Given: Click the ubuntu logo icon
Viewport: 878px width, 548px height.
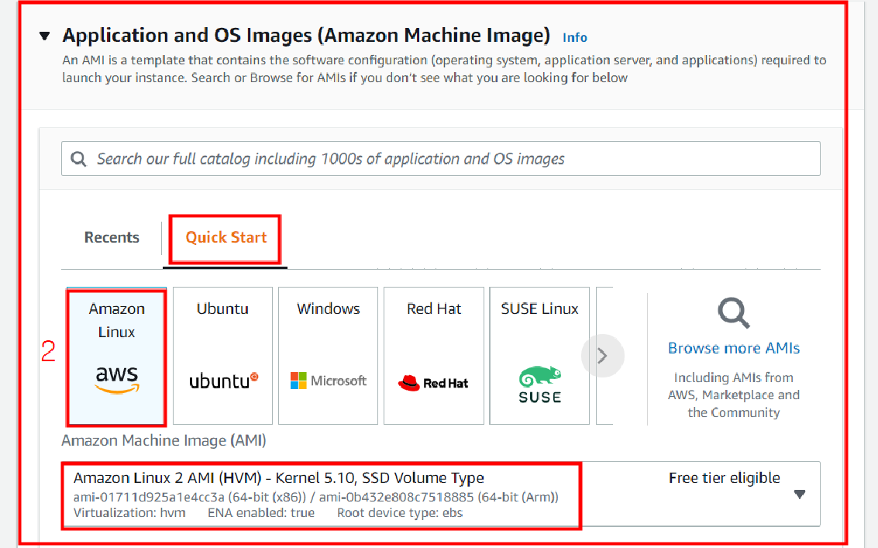Looking at the screenshot, I should pyautogui.click(x=223, y=381).
